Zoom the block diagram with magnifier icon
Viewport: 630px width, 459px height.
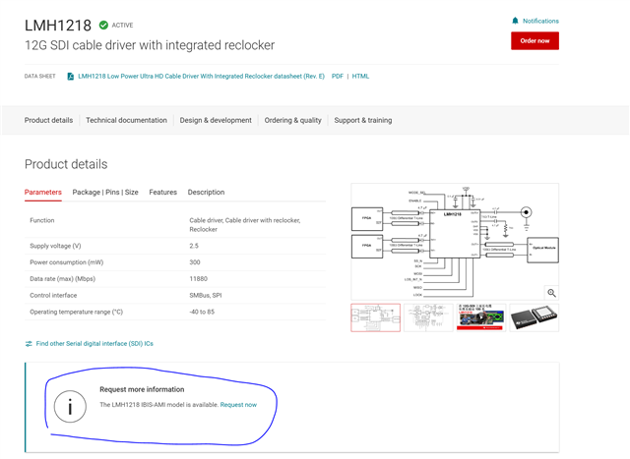click(x=551, y=292)
